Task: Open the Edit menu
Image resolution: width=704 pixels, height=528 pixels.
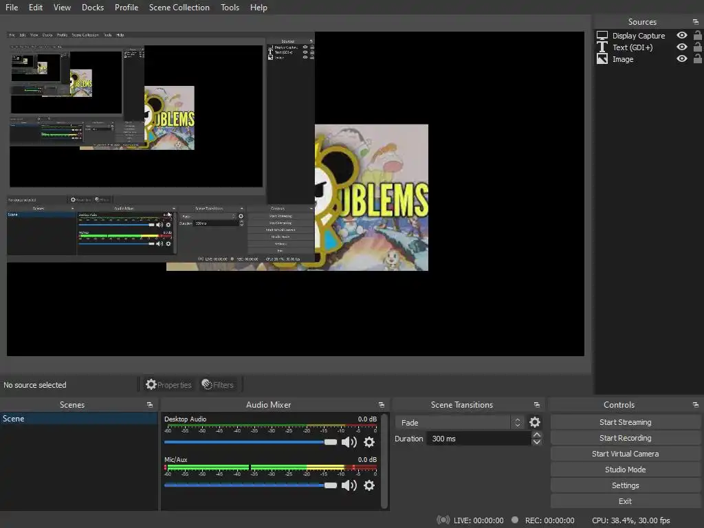Action: coord(36,7)
